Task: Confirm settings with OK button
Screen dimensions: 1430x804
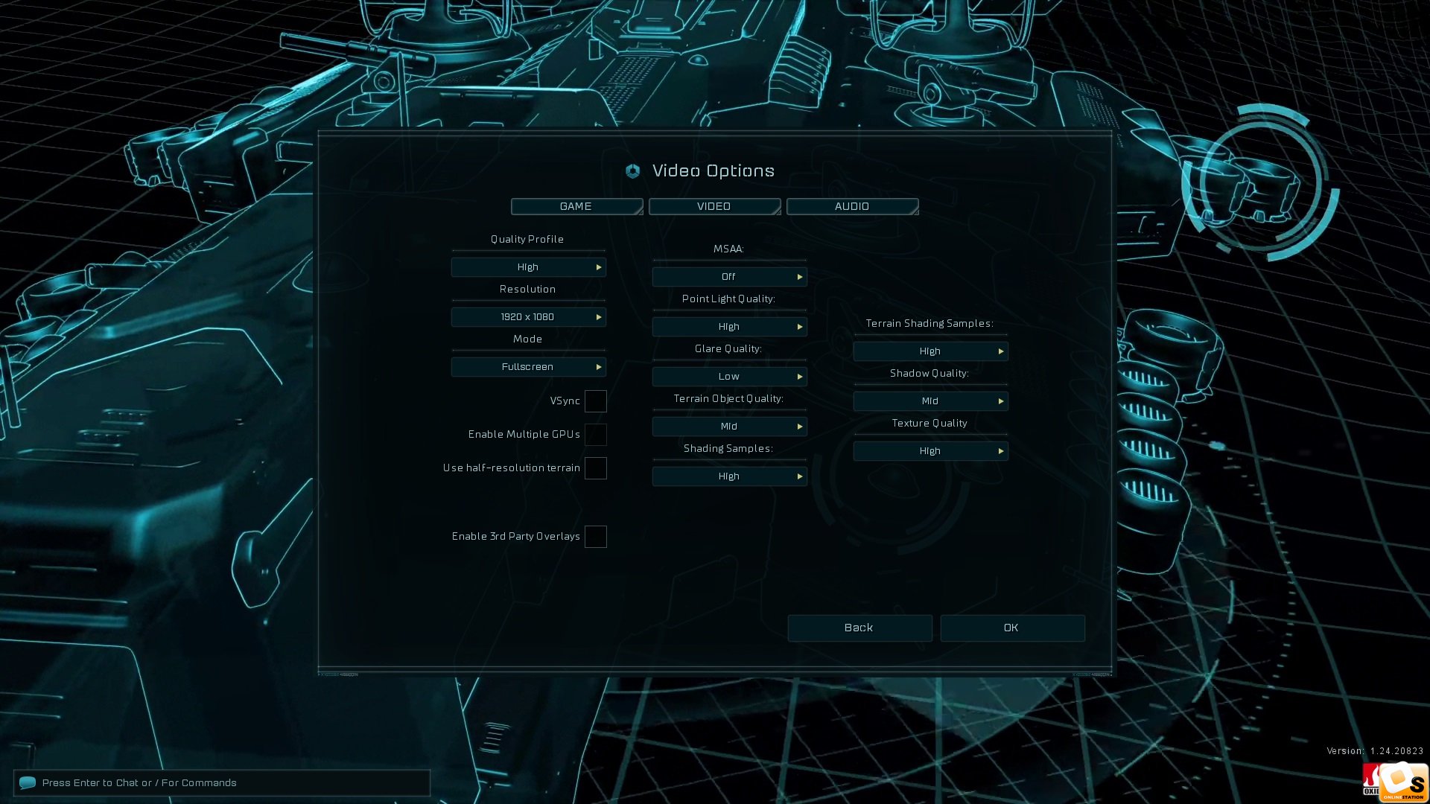Action: tap(1013, 628)
